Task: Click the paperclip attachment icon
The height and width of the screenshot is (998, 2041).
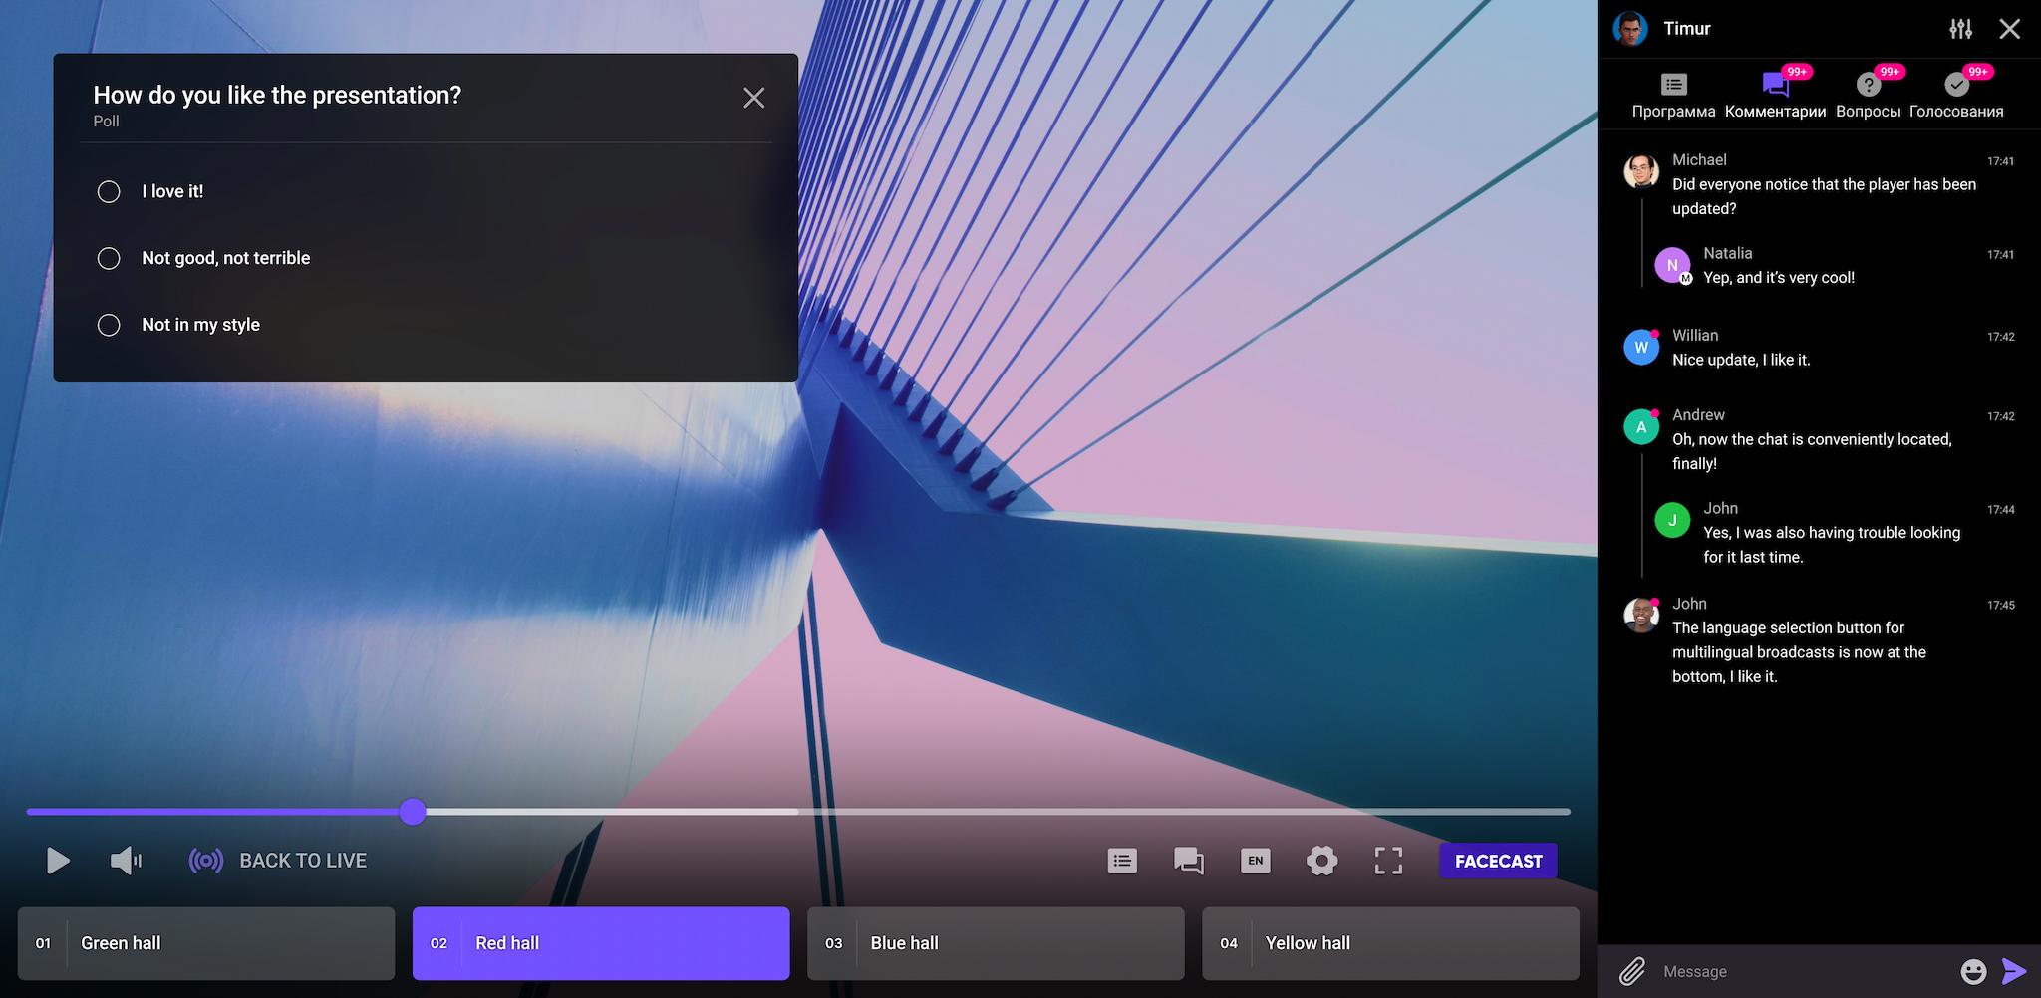Action: click(x=1631, y=970)
